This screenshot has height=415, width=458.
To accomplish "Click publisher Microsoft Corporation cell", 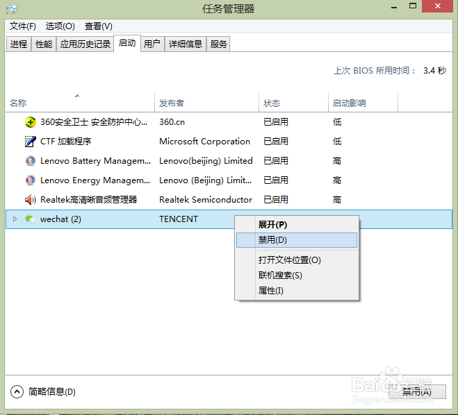I will (x=205, y=142).
